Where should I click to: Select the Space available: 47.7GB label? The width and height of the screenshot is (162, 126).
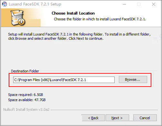pos(27,100)
